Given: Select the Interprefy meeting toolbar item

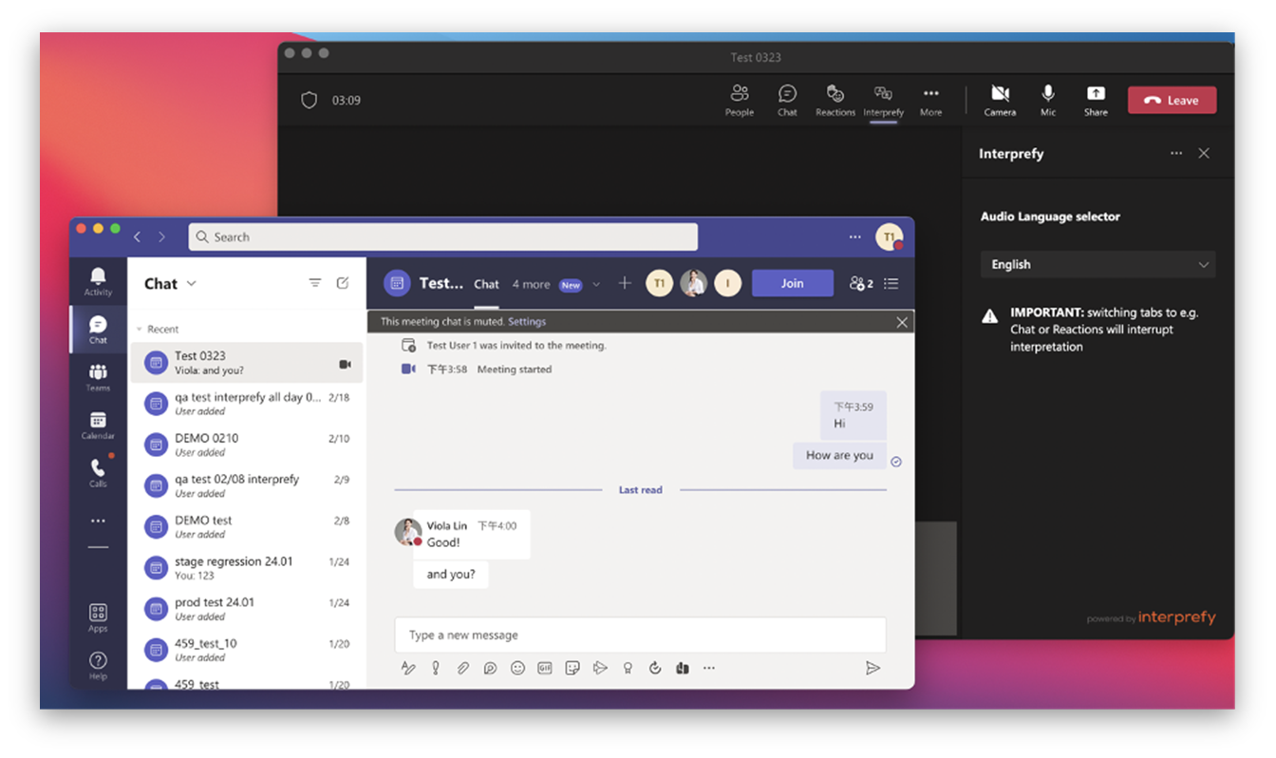Looking at the screenshot, I should pos(883,100).
